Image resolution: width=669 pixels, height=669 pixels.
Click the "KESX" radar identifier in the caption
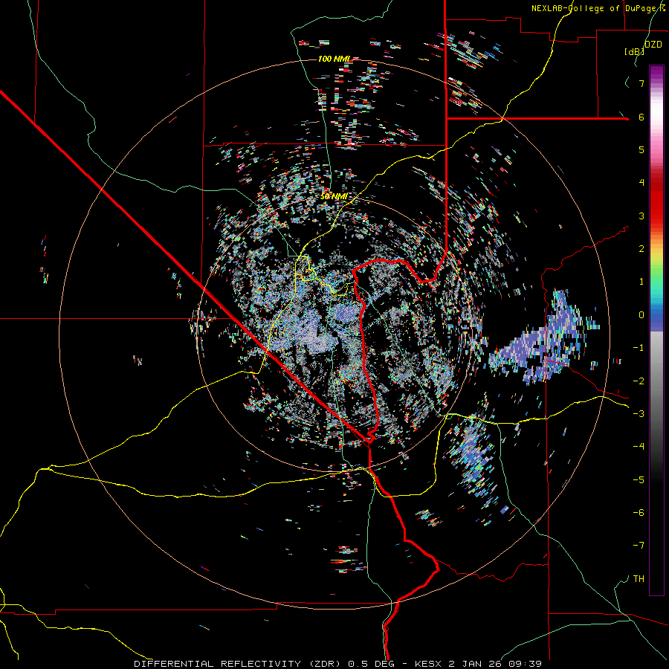[x=430, y=664]
